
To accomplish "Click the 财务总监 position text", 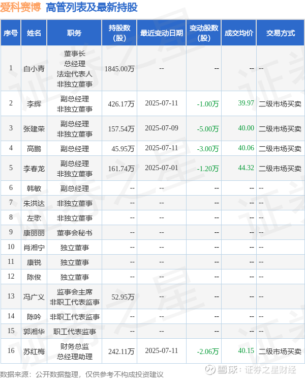I will click(75, 346).
